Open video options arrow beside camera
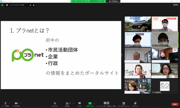The width and height of the screenshot is (180, 108). pyautogui.click(x=21, y=103)
